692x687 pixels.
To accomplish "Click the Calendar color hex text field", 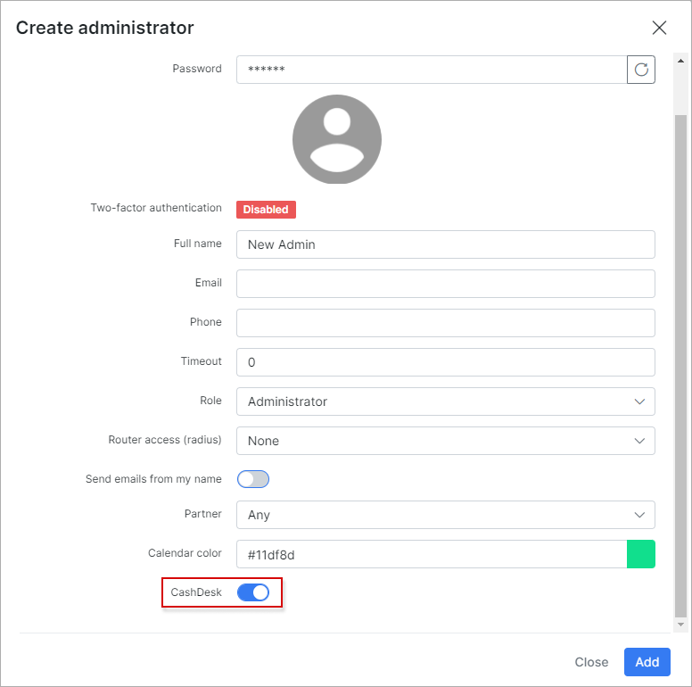I will (432, 554).
